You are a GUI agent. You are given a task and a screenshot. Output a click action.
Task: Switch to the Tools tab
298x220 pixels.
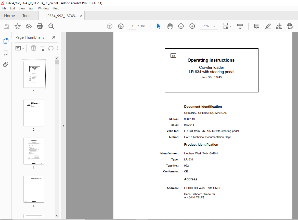click(x=27, y=16)
